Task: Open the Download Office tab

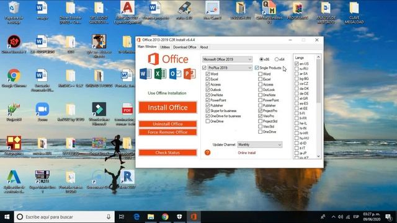Action: (x=185, y=47)
